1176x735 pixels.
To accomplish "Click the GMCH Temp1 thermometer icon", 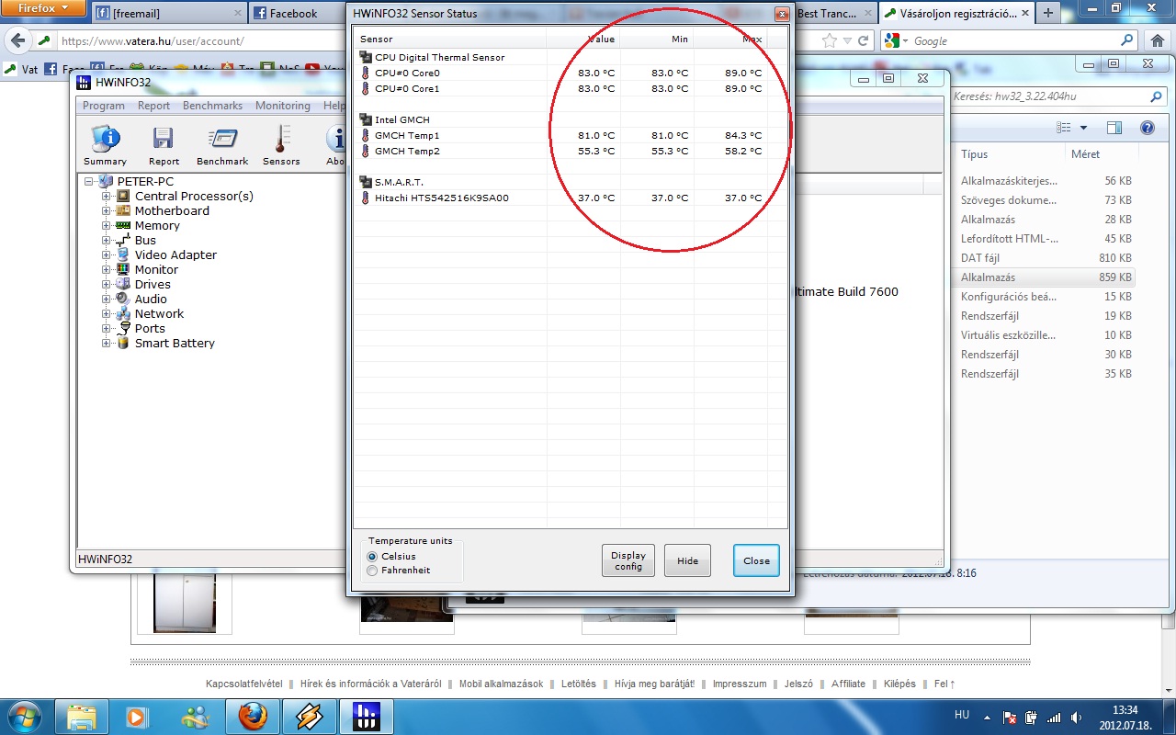I will click(366, 136).
